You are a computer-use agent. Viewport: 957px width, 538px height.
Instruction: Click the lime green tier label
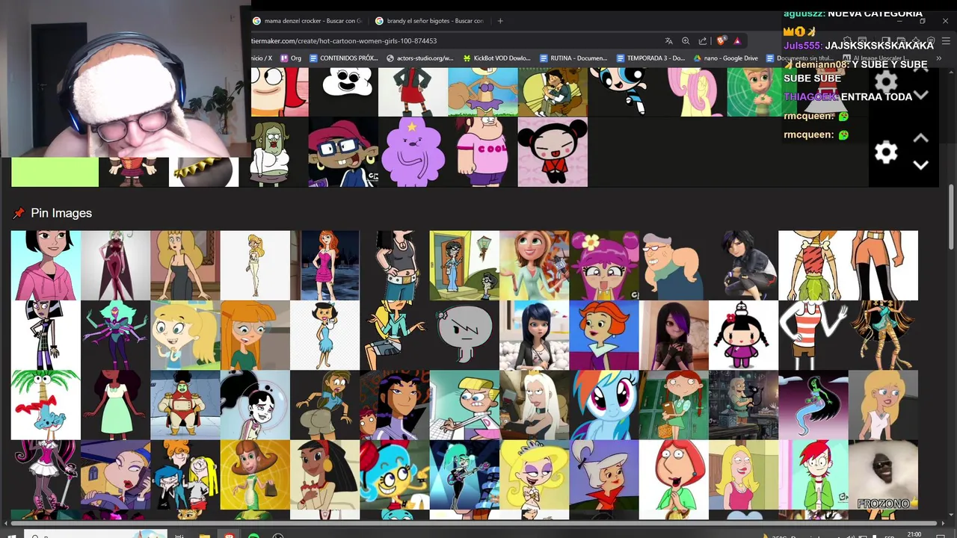(55, 172)
